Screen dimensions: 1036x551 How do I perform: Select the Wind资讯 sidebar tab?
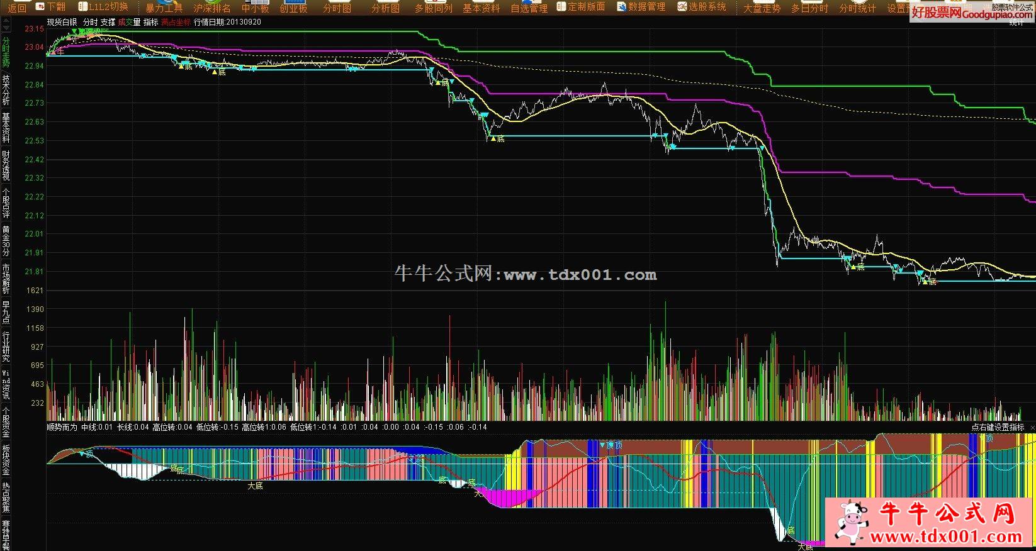[6, 384]
